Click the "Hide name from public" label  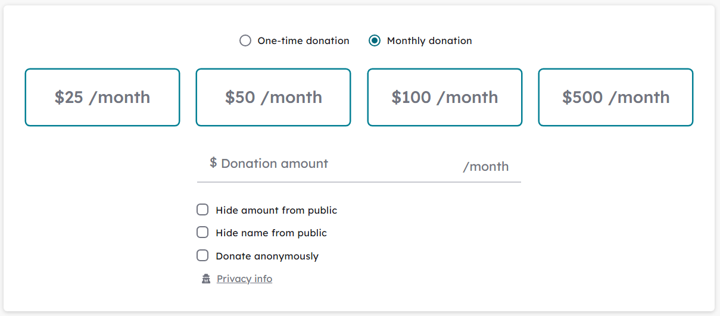tap(271, 233)
